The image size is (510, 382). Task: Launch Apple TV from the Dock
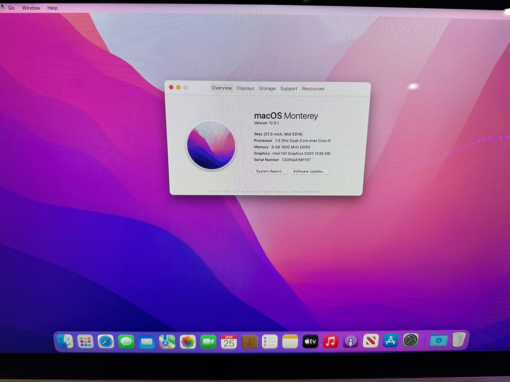(x=310, y=341)
